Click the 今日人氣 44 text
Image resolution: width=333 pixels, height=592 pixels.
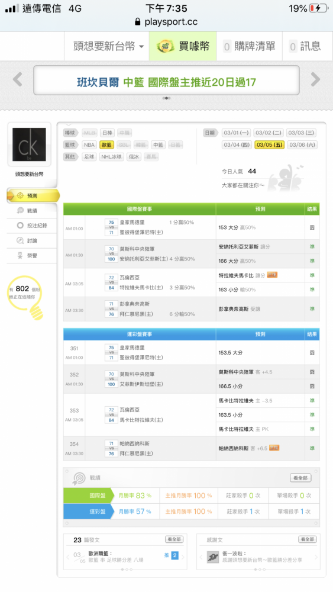[x=239, y=172]
